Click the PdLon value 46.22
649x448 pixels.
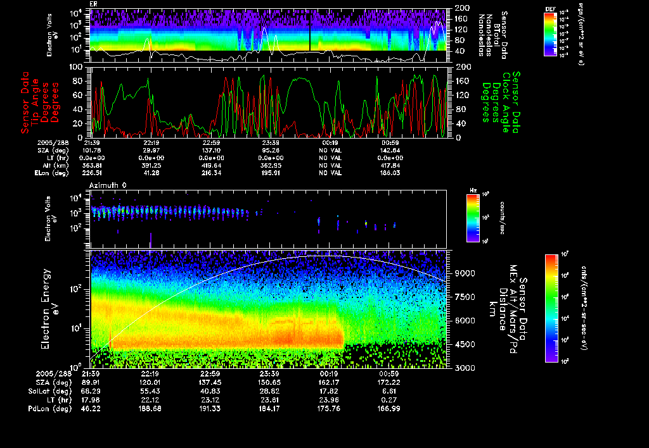coord(89,409)
